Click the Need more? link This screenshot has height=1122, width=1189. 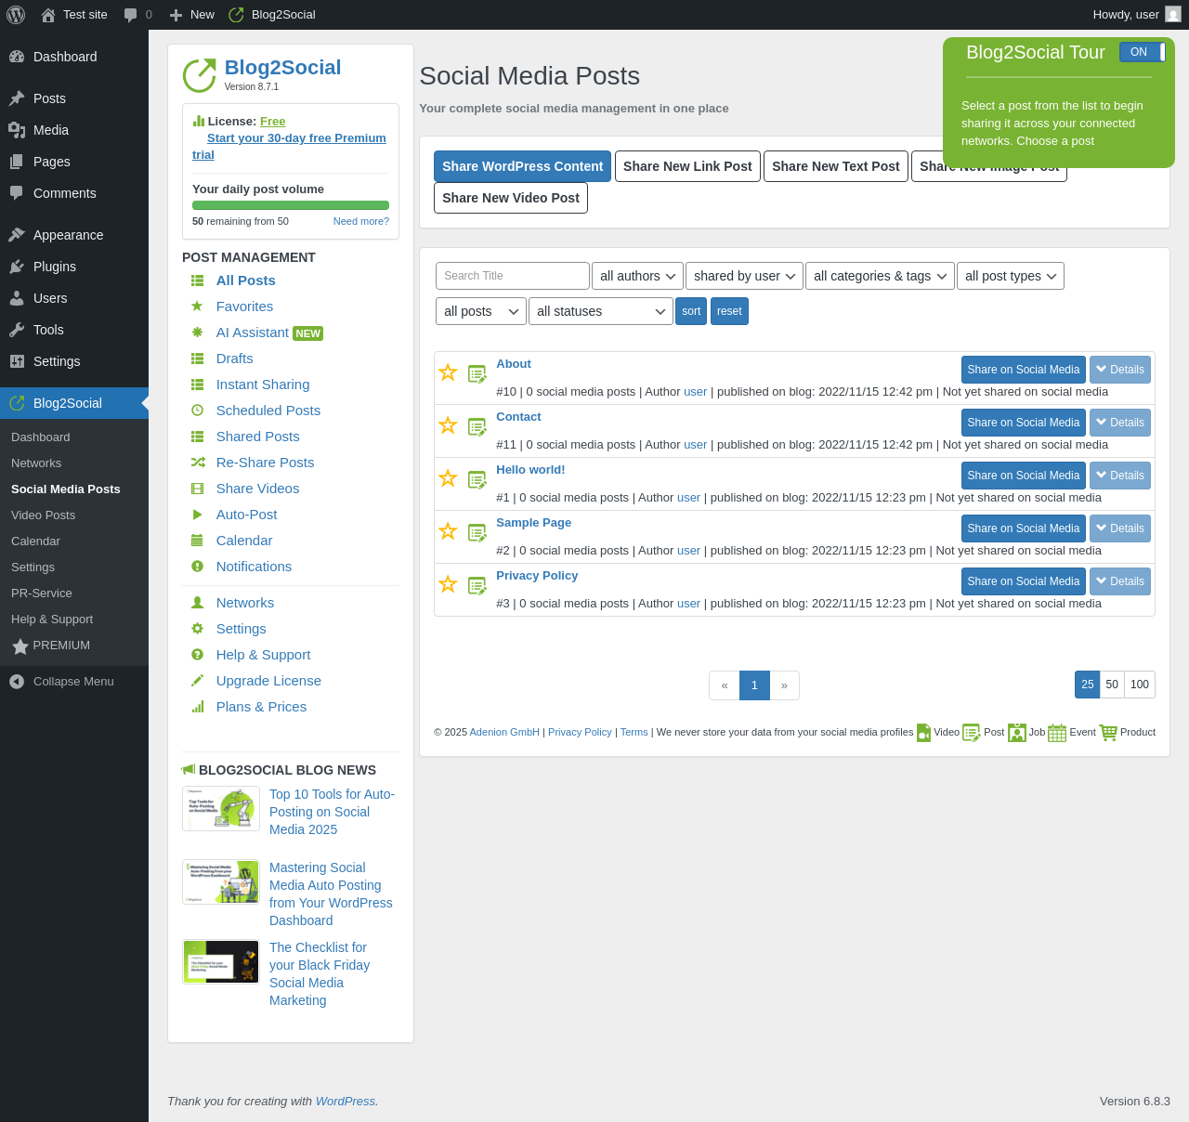tap(361, 221)
